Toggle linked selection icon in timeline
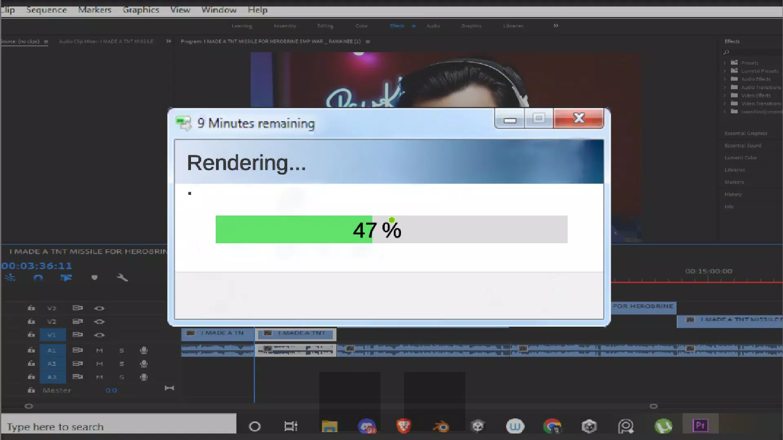This screenshot has width=783, height=440. point(66,278)
